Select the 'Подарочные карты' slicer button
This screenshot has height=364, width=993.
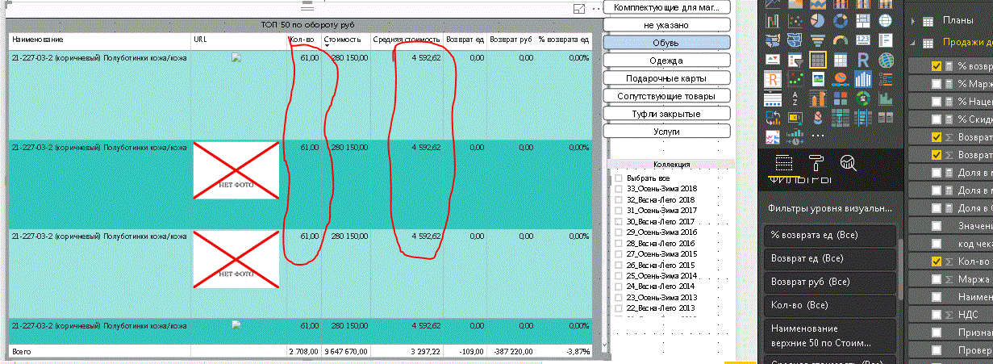[666, 78]
